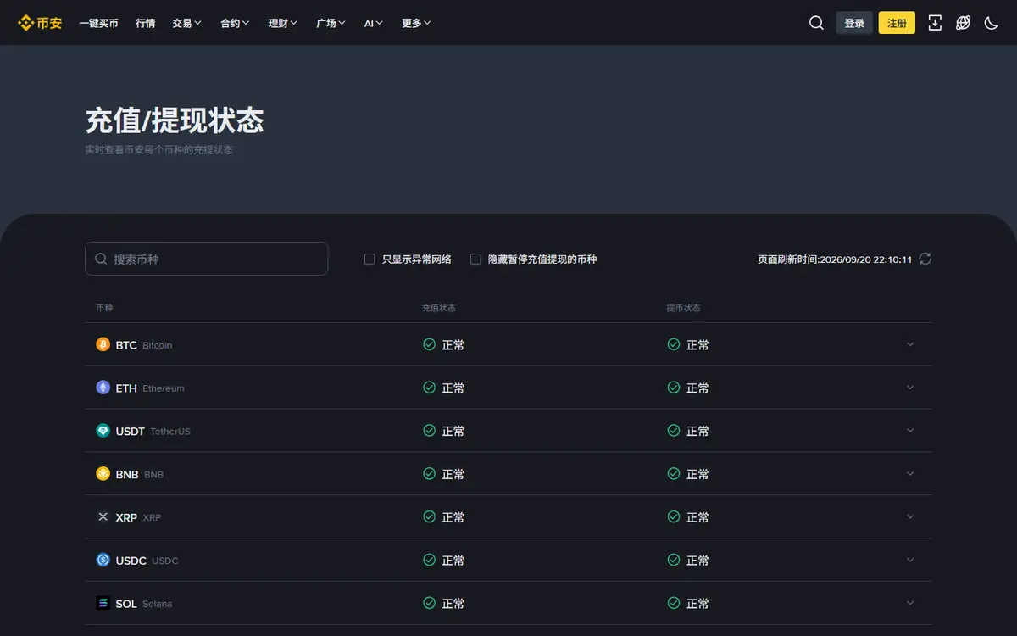1017x636 pixels.
Task: Click the 充值状态 column header
Action: coord(439,308)
